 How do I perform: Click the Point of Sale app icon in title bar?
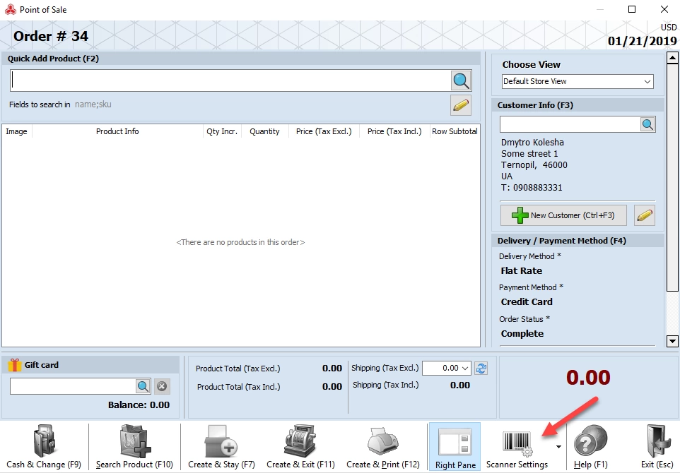[x=11, y=9]
